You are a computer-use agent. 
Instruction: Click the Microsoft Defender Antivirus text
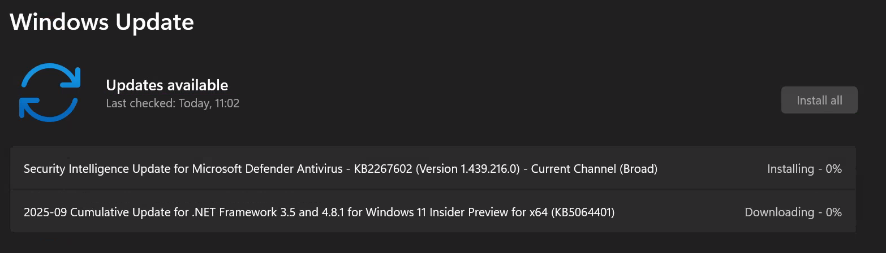click(x=268, y=168)
